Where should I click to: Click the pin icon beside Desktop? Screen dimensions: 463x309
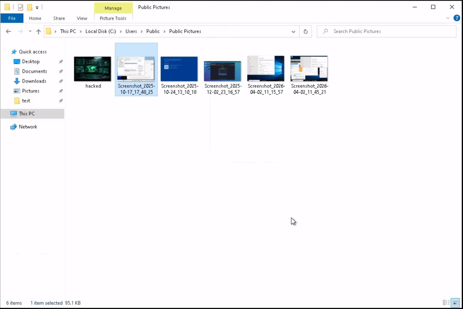click(61, 62)
